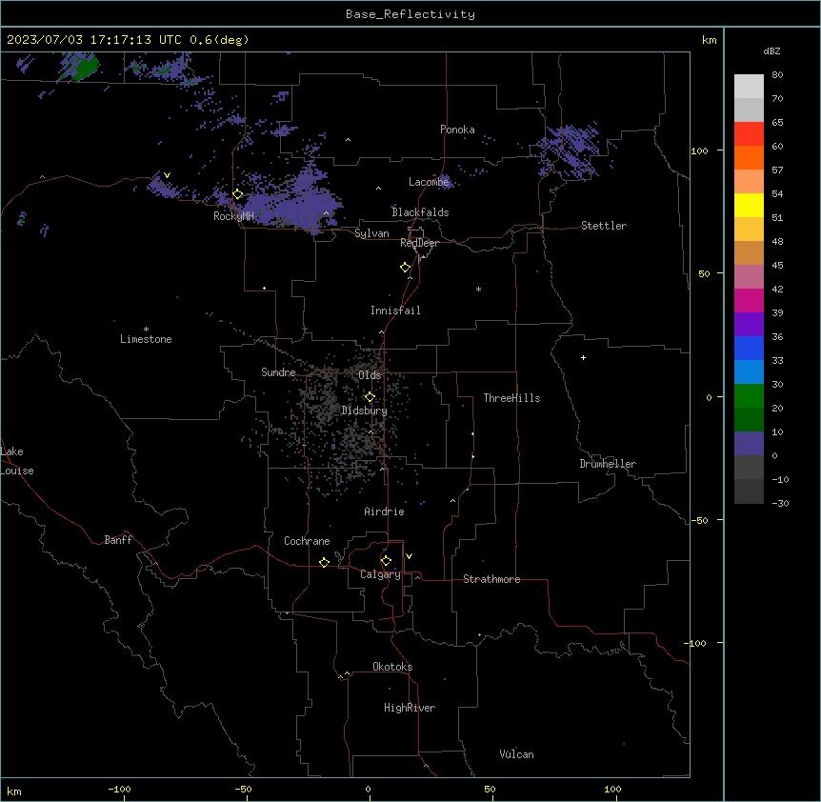The width and height of the screenshot is (821, 802).
Task: Pick the magenta 42-39 dBZ legend swatch
Action: coord(749,300)
